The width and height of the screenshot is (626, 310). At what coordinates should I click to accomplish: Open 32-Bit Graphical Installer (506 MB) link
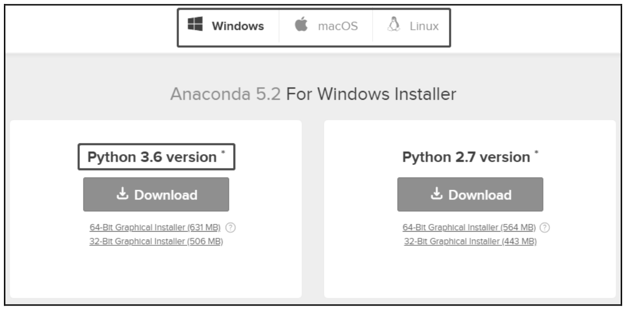(156, 241)
